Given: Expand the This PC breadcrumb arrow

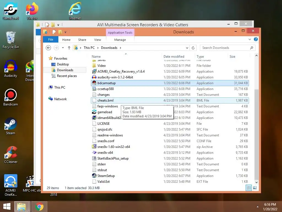Looking at the screenshot, I should tap(98, 48).
